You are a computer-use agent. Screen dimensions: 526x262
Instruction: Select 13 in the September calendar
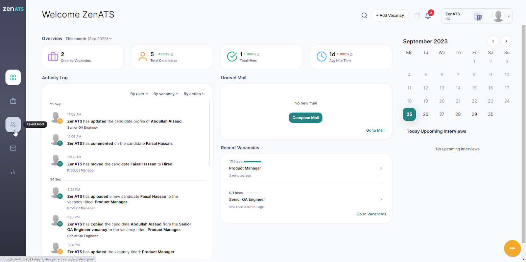(x=442, y=88)
